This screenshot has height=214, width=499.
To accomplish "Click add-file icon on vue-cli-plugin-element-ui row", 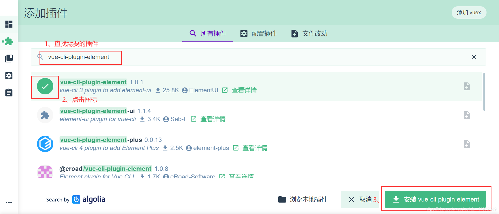I will click(x=467, y=115).
